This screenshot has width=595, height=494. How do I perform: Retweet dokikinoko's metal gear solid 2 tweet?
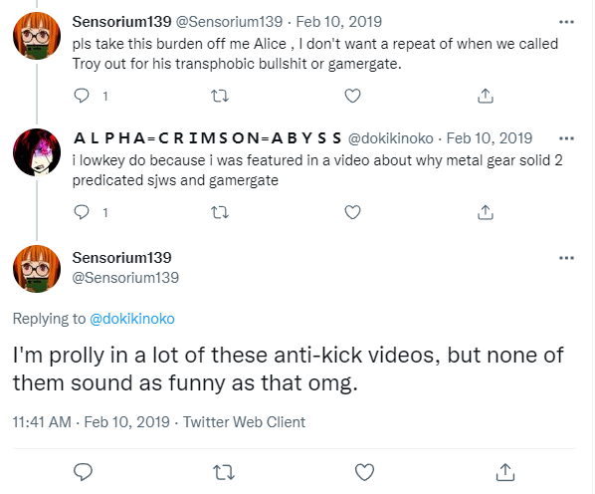(x=220, y=212)
